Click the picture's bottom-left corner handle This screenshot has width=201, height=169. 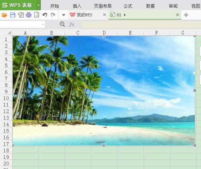point(13,145)
